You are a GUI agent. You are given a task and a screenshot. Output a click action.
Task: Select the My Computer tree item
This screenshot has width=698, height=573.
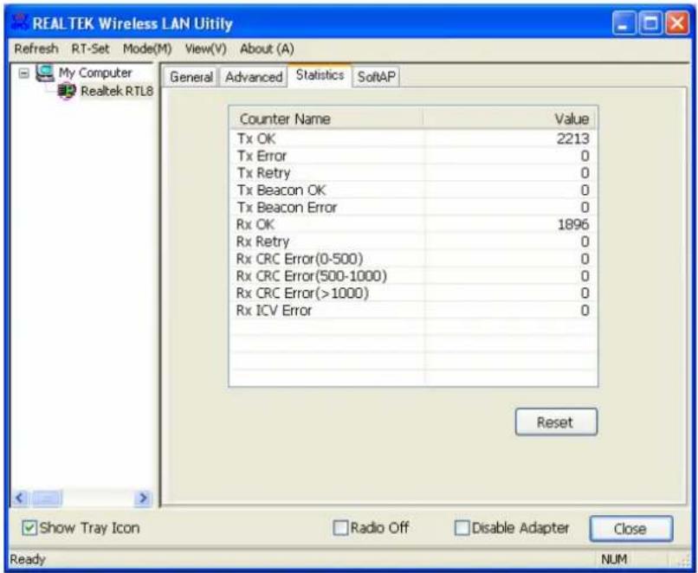95,73
